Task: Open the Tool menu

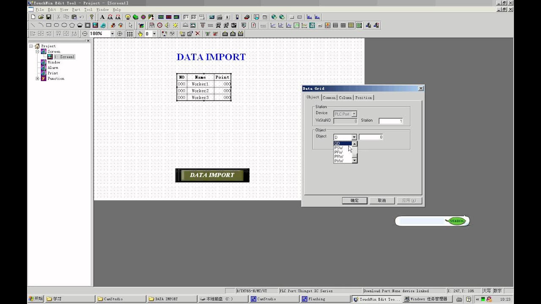Action: pyautogui.click(x=88, y=9)
